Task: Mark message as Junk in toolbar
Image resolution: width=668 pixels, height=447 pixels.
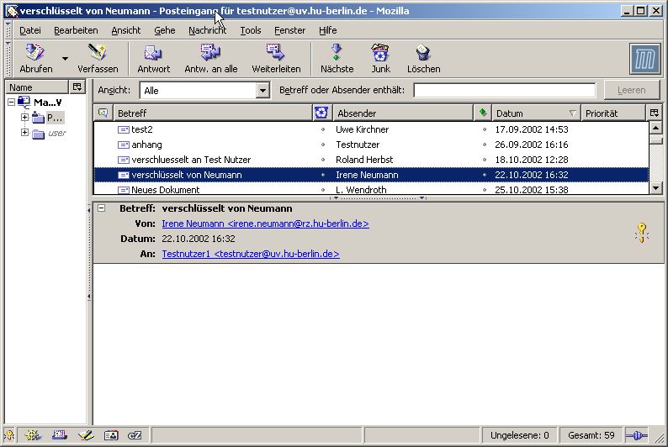Action: (380, 58)
